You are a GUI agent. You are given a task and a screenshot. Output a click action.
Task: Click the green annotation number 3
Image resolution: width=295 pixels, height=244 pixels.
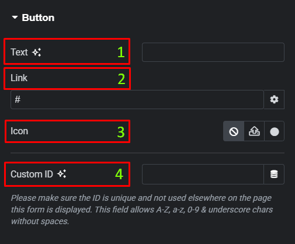121,132
